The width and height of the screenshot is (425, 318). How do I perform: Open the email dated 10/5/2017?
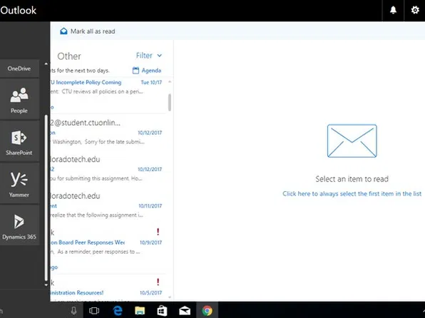coord(108,289)
